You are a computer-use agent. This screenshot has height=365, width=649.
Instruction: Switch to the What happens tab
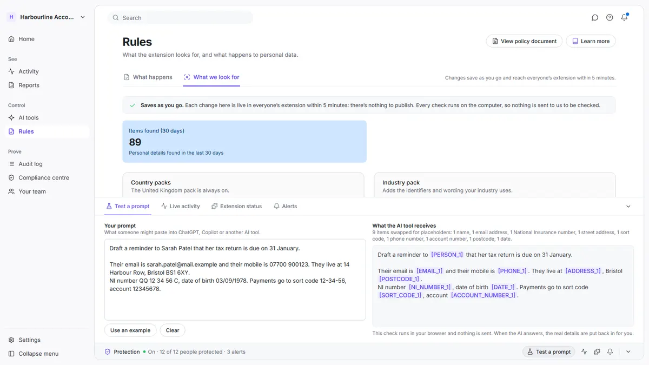point(148,77)
